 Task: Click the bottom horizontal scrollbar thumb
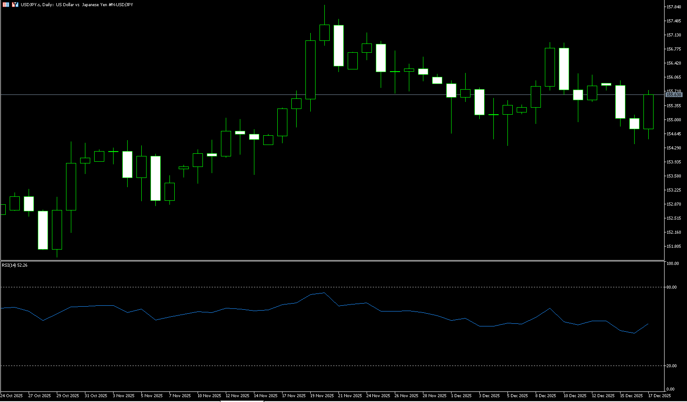(242, 401)
